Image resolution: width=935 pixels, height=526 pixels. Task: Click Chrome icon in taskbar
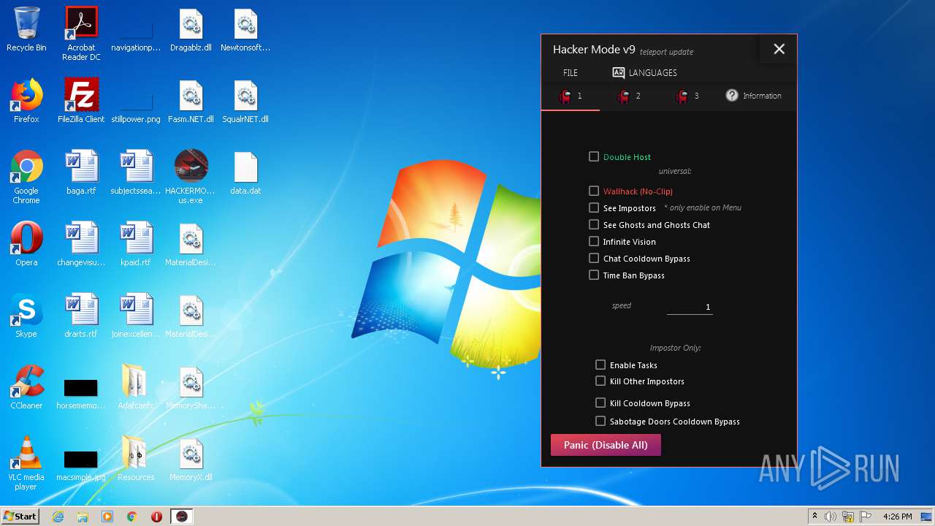[132, 517]
